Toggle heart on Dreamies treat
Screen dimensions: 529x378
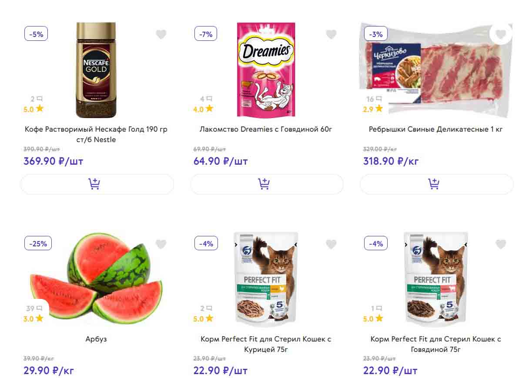(331, 34)
